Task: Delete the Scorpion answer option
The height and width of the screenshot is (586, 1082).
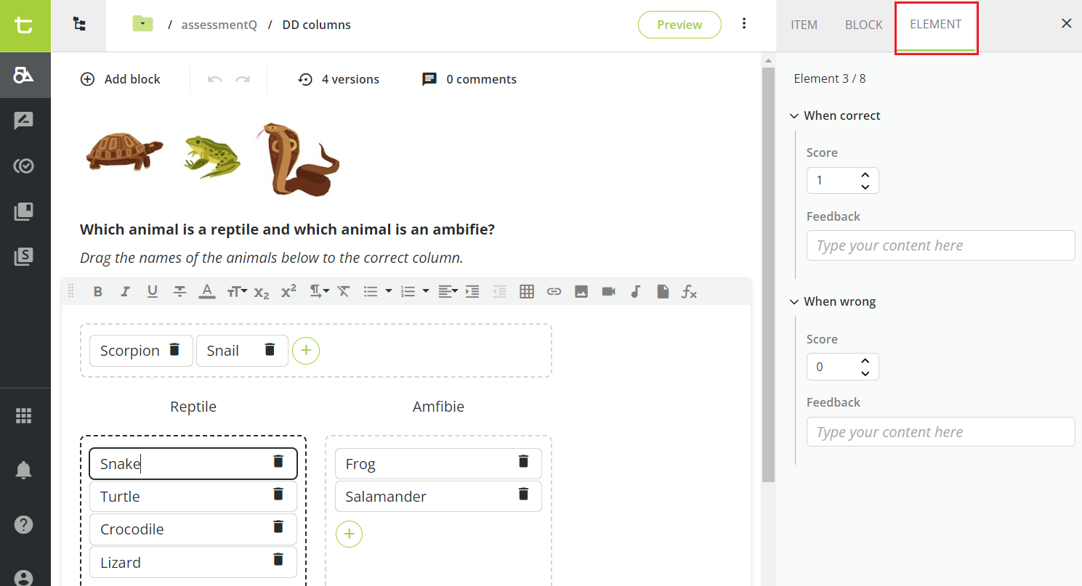Action: pyautogui.click(x=174, y=350)
